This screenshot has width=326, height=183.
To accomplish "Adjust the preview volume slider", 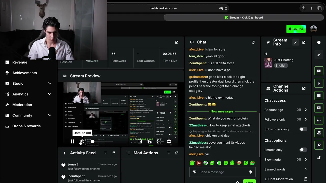I will pyautogui.click(x=92, y=142).
